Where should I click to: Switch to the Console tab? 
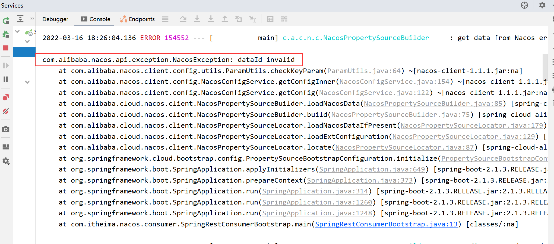96,19
